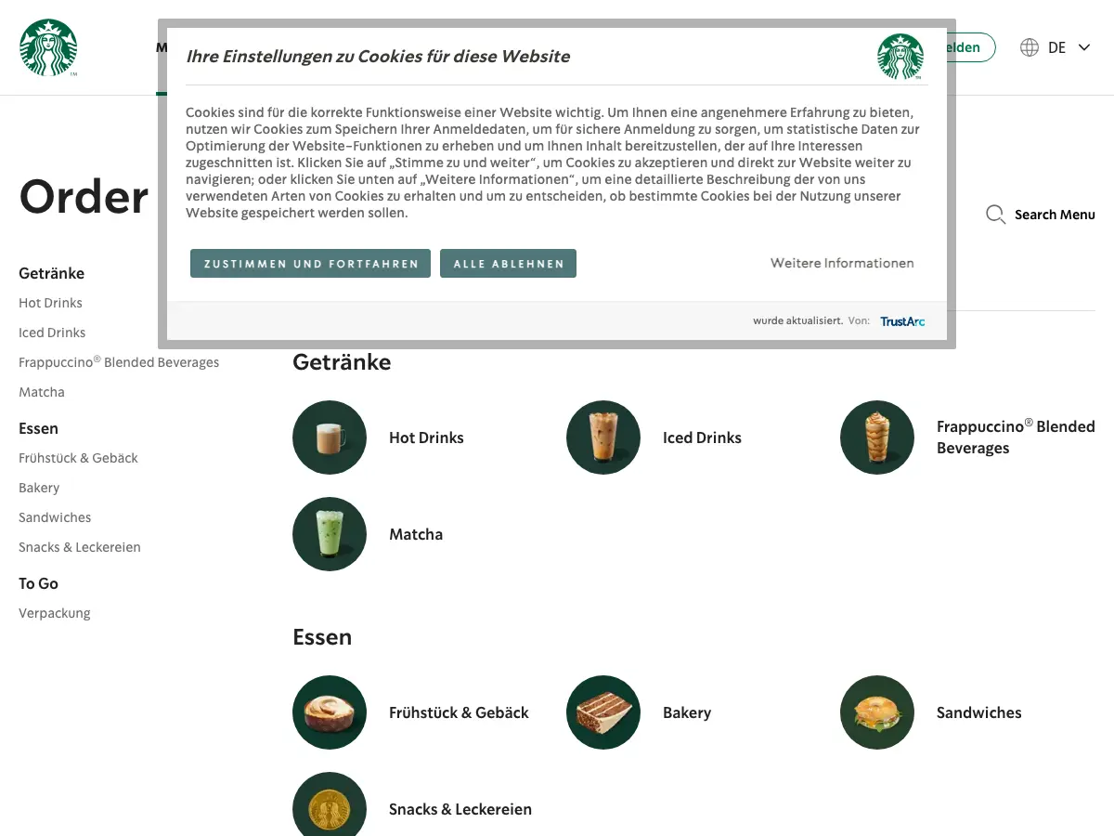
Task: Open Frühstück & Gebäck sidebar link
Action: point(78,458)
